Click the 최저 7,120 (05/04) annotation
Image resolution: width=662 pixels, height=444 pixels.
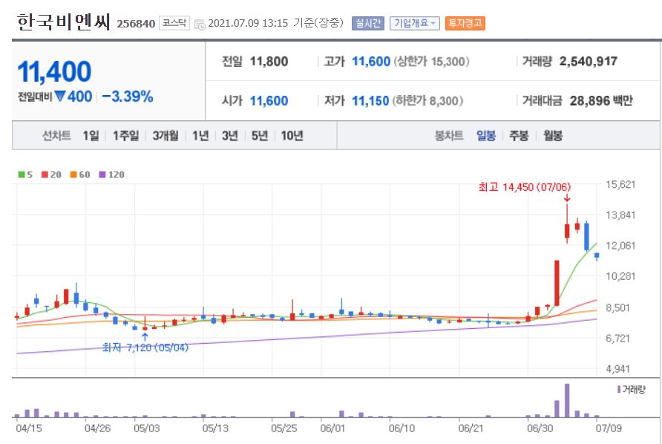(145, 347)
